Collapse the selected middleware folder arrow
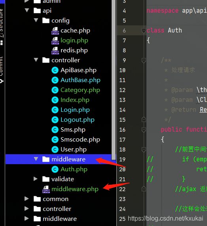This screenshot has width=207, height=226. tap(36, 159)
